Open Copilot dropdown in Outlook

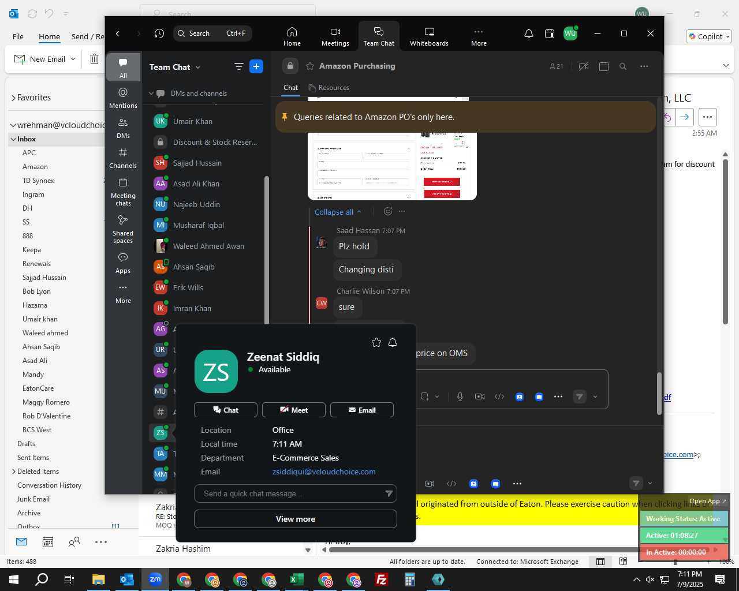[x=727, y=36]
